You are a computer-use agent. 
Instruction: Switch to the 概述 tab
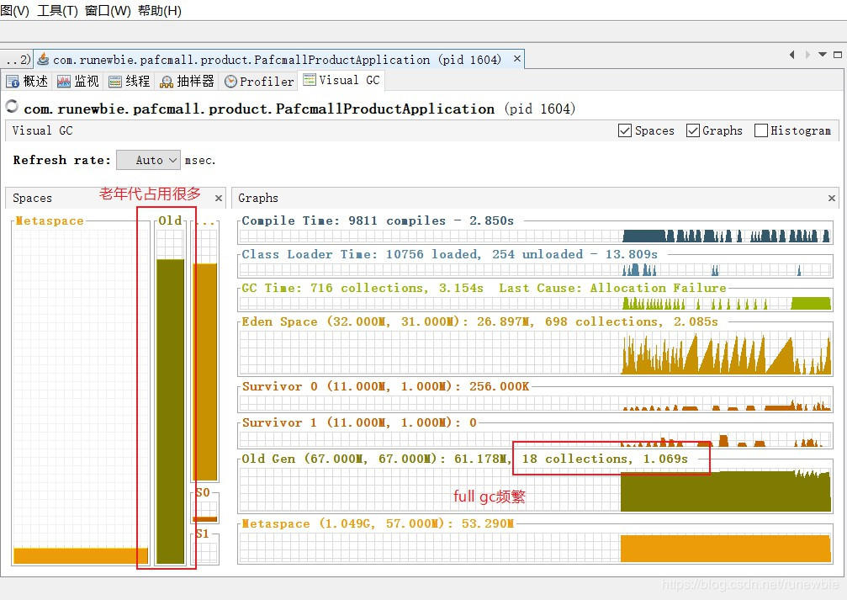tap(28, 81)
